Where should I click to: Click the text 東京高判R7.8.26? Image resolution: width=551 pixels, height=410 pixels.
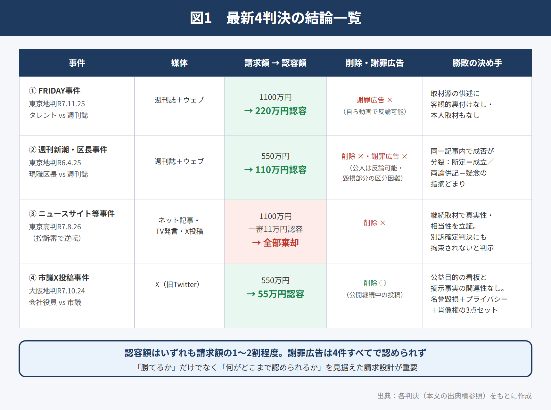point(55,227)
